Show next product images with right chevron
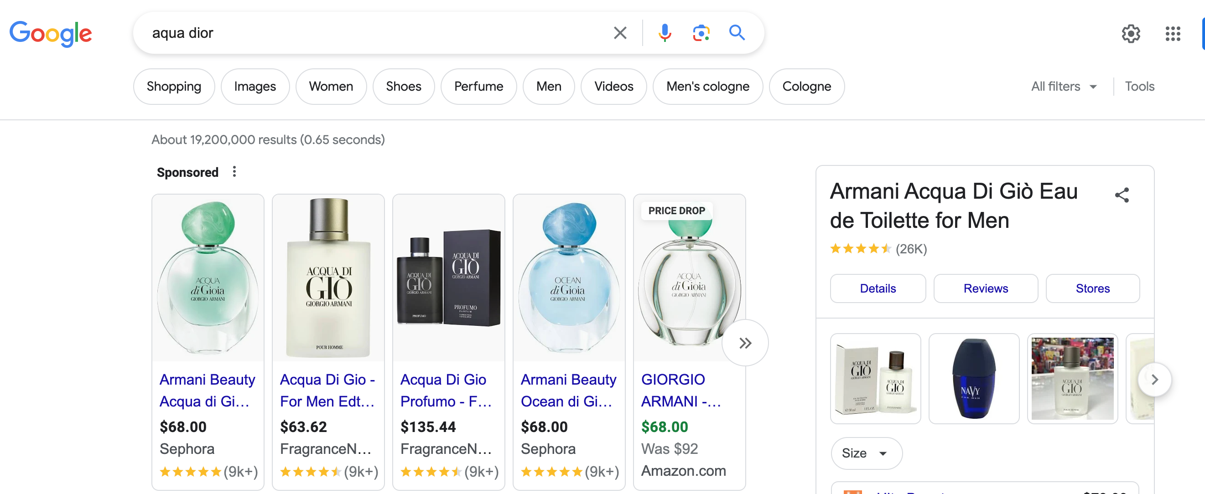 pyautogui.click(x=1154, y=379)
